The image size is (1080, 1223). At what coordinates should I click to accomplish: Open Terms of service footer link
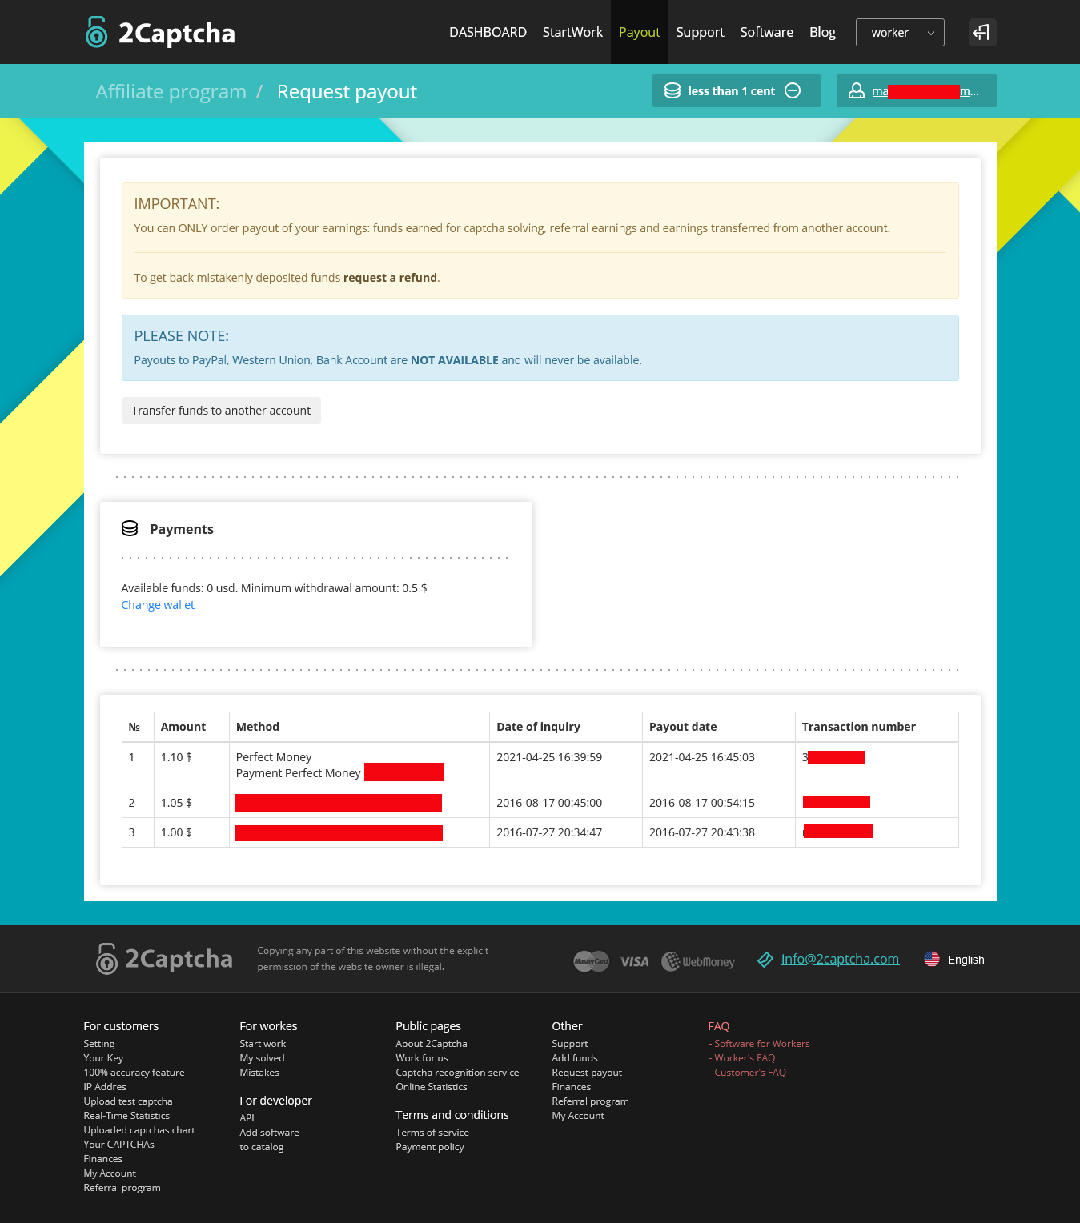(x=432, y=1133)
